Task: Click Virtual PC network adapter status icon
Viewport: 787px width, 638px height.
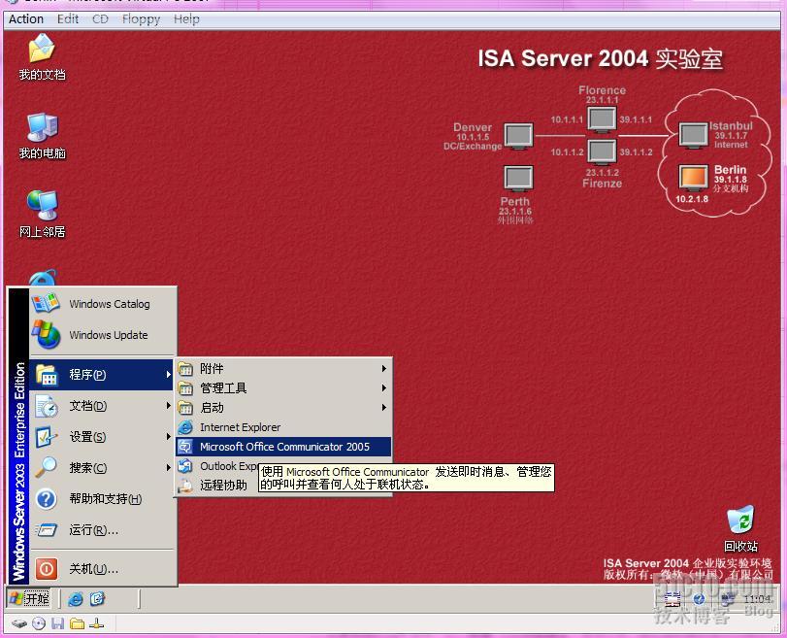Action: point(96,624)
